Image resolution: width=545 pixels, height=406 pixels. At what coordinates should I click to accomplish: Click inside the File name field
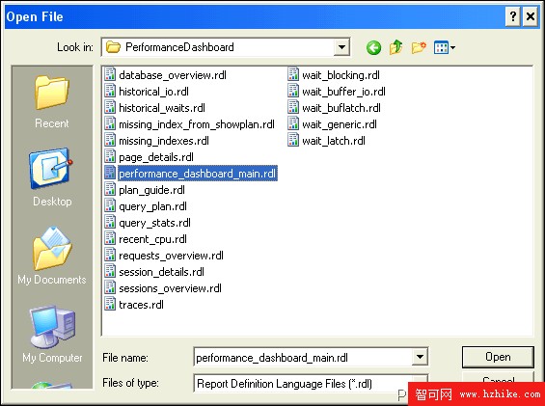303,357
